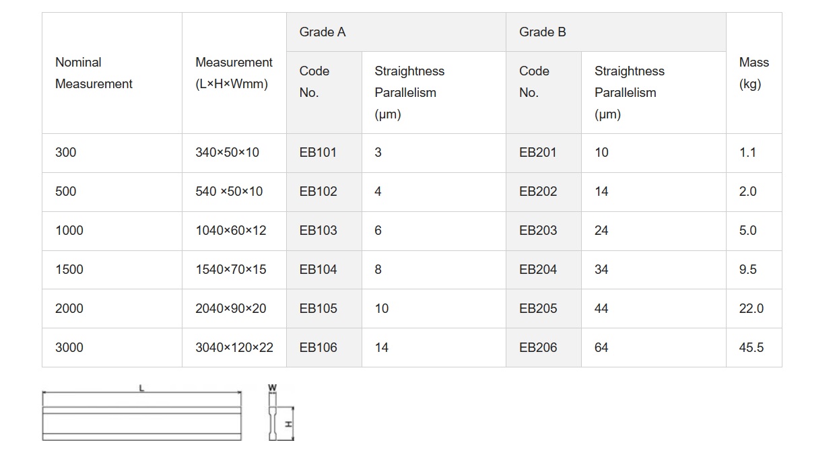
Task: Select the EB205 code cell
Action: coord(538,308)
